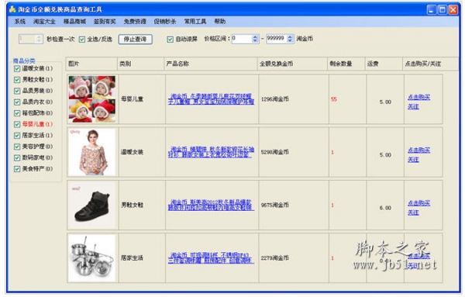Toggle the 自动滚屏 checkbox
The image size is (465, 297).
click(170, 40)
